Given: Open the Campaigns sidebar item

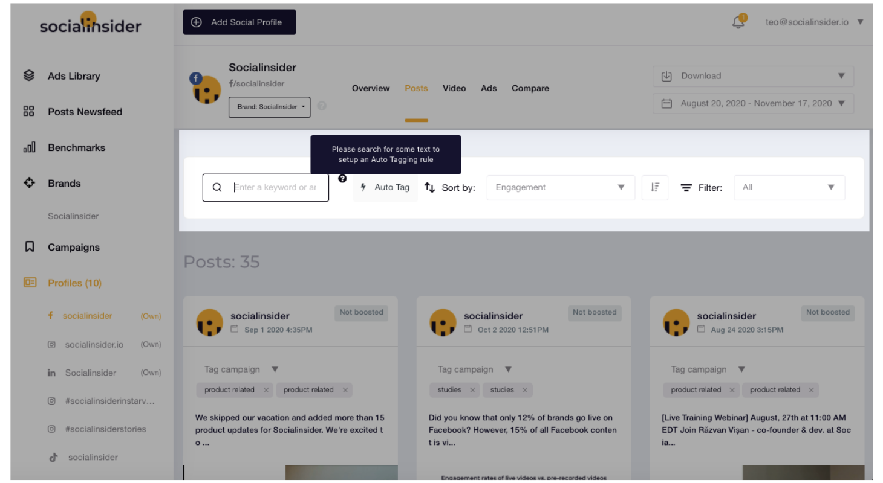Looking at the screenshot, I should coord(74,247).
